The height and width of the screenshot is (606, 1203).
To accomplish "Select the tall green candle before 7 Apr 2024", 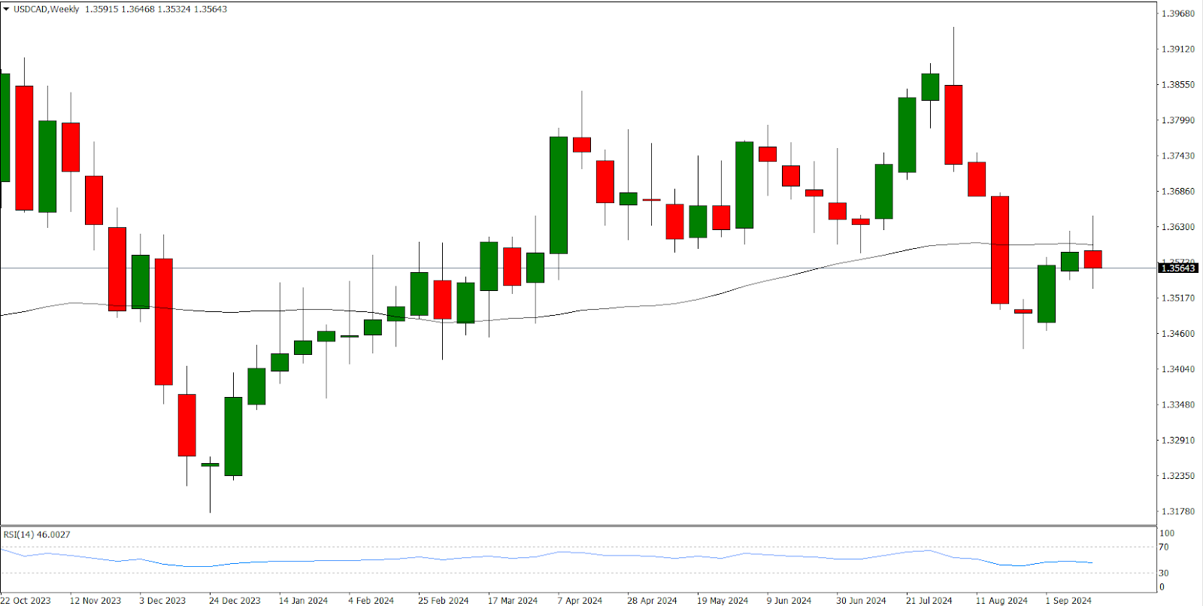I will pos(559,195).
